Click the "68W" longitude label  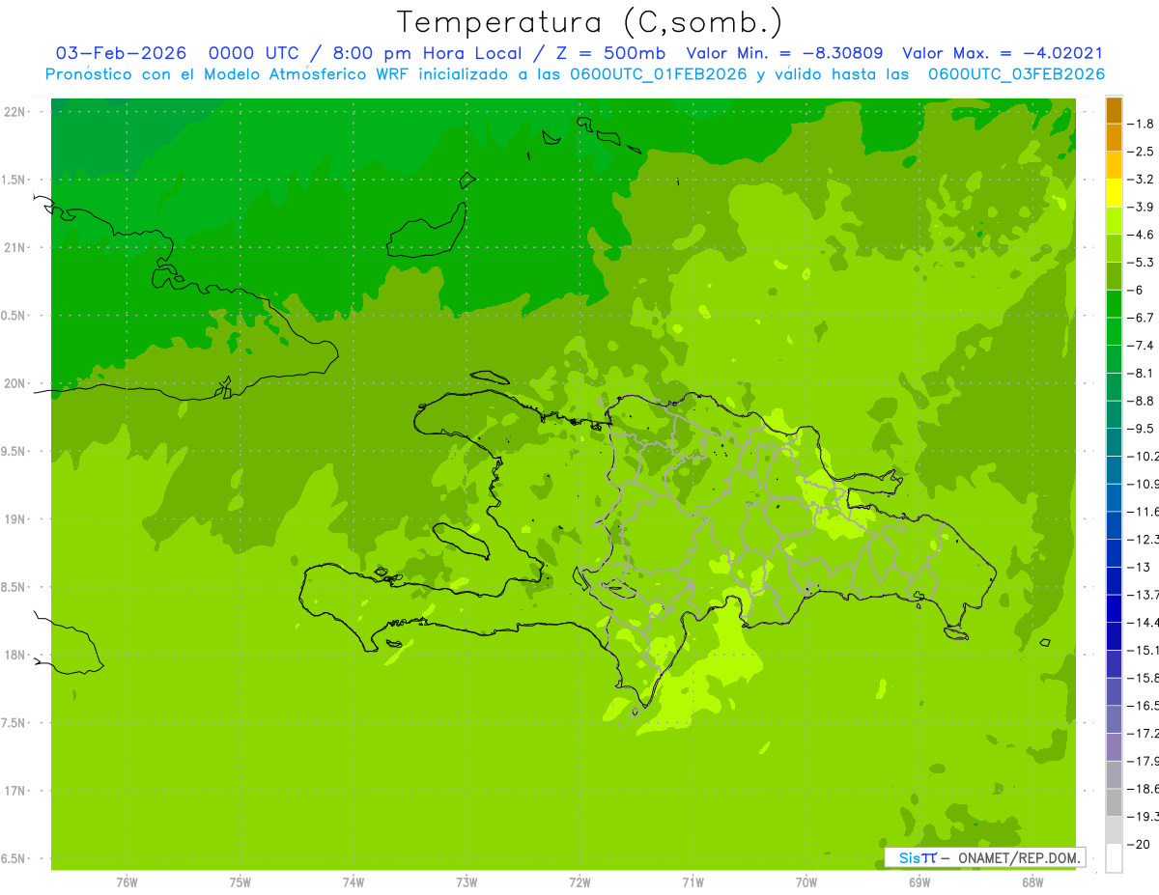1032,883
